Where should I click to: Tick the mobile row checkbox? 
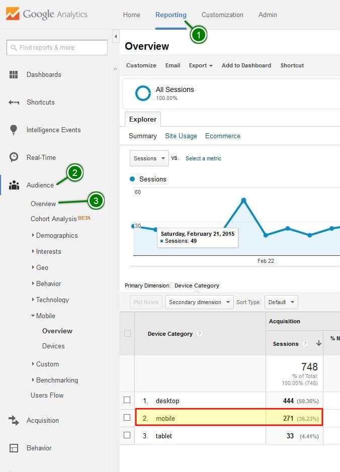coord(127,417)
